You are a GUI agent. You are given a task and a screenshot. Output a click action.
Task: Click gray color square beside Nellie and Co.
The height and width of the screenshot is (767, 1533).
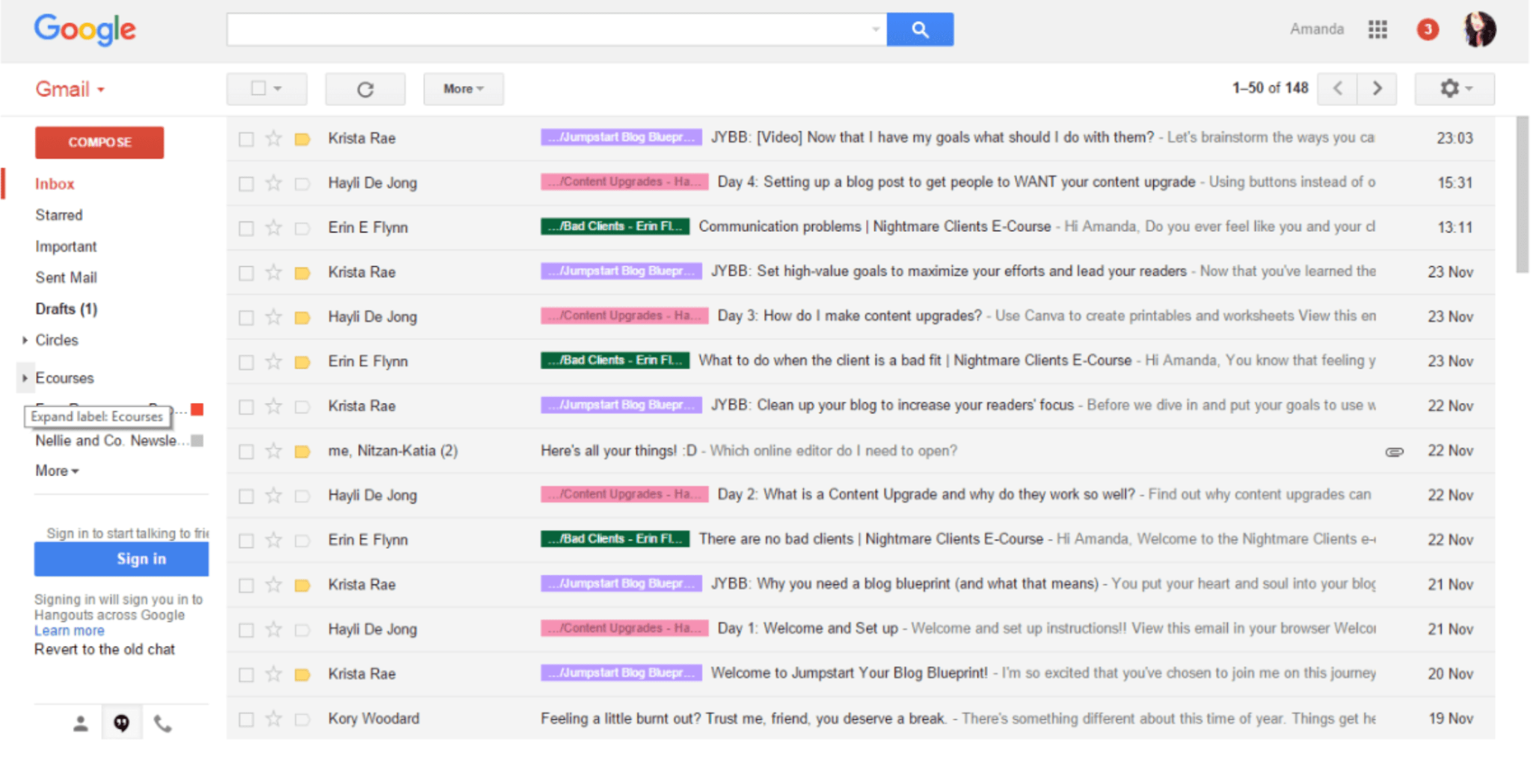[197, 441]
